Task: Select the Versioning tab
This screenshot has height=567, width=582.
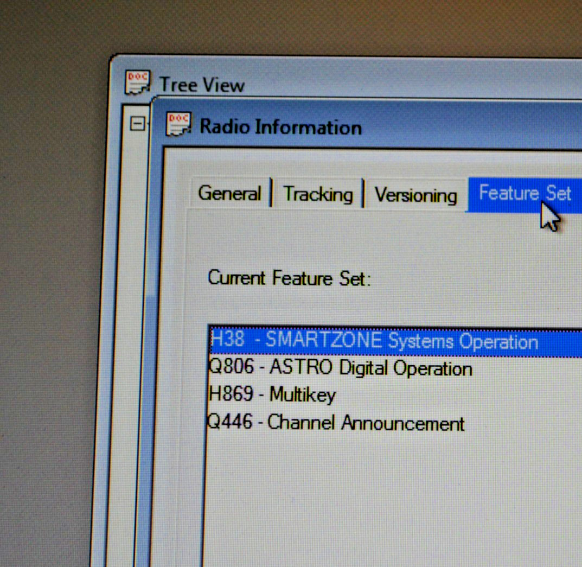Action: (415, 195)
